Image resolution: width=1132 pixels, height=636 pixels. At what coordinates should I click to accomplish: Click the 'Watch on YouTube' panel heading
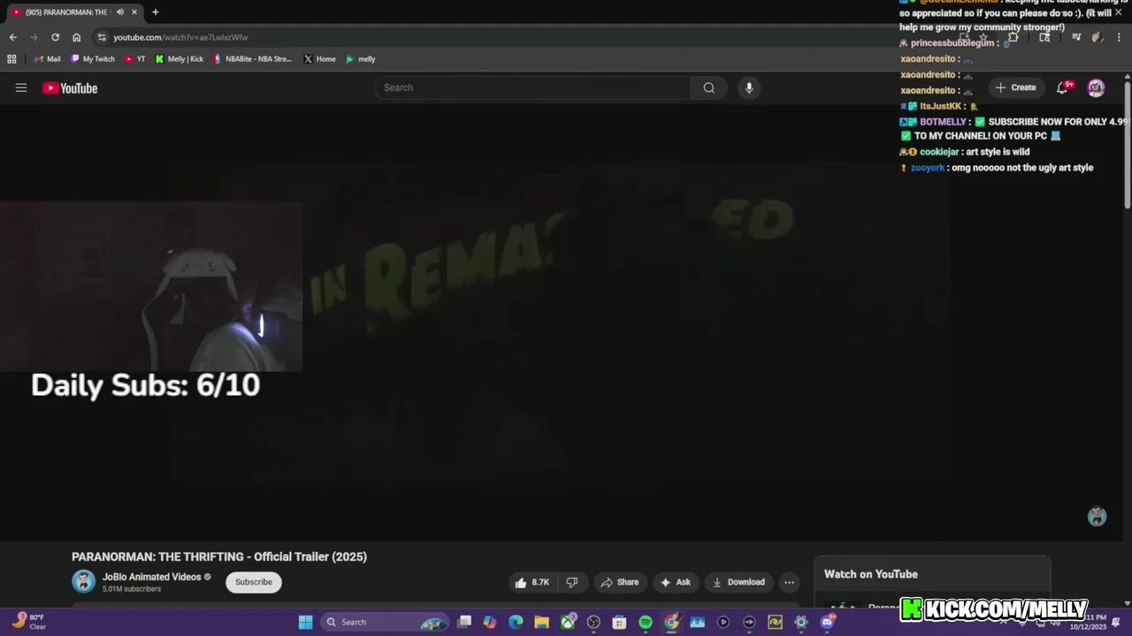tap(871, 574)
